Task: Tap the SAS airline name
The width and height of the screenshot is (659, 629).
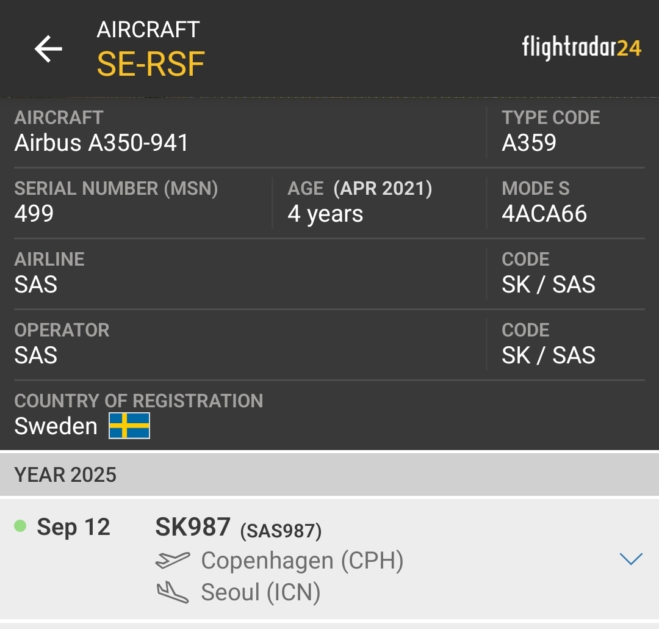Action: point(35,284)
